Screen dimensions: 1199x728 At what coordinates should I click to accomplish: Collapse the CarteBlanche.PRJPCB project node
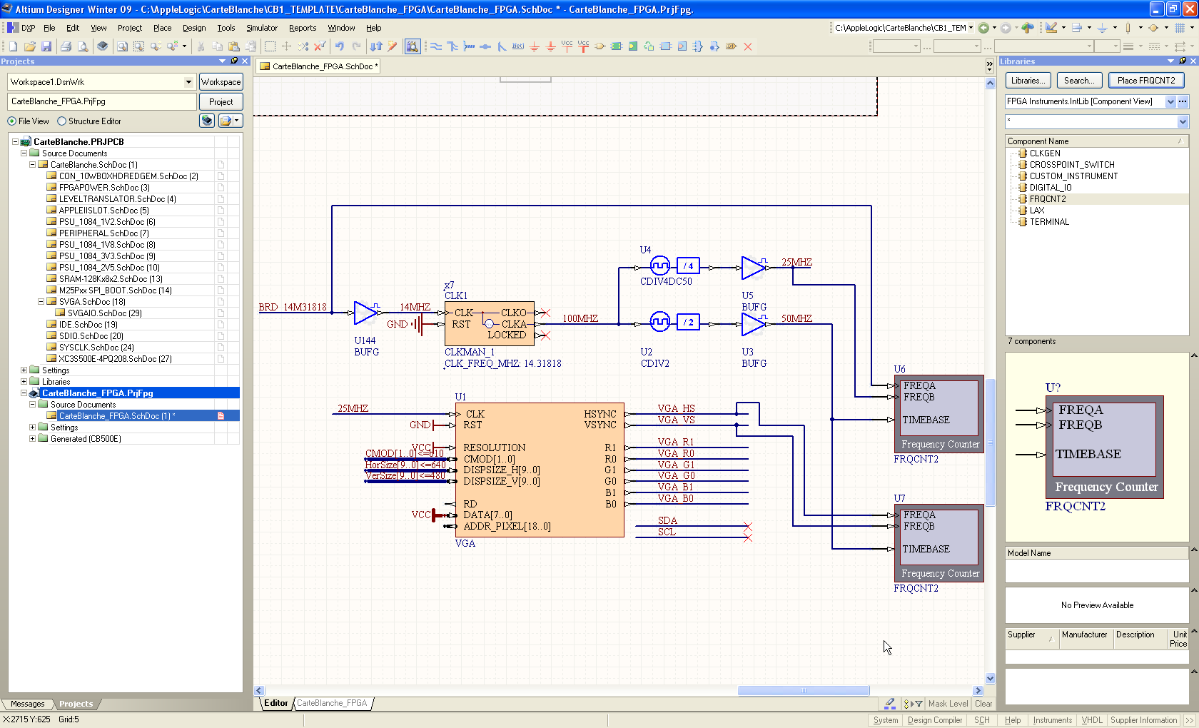15,142
